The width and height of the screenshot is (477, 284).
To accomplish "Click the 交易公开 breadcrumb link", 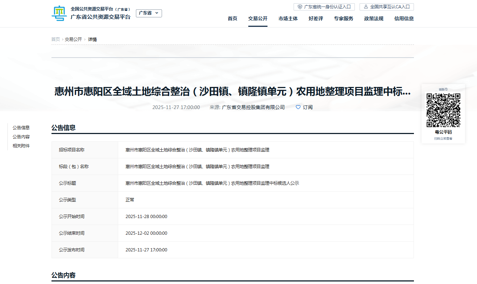I will click(73, 39).
